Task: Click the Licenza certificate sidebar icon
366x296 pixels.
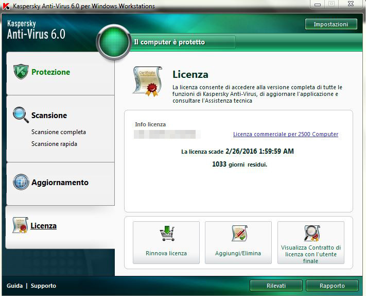Action: [x=20, y=225]
